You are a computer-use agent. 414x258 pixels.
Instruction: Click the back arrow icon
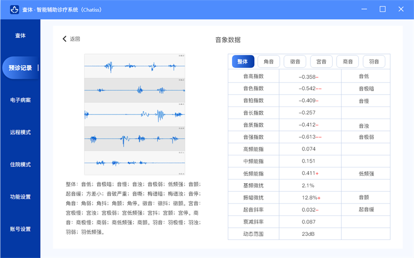[64, 39]
